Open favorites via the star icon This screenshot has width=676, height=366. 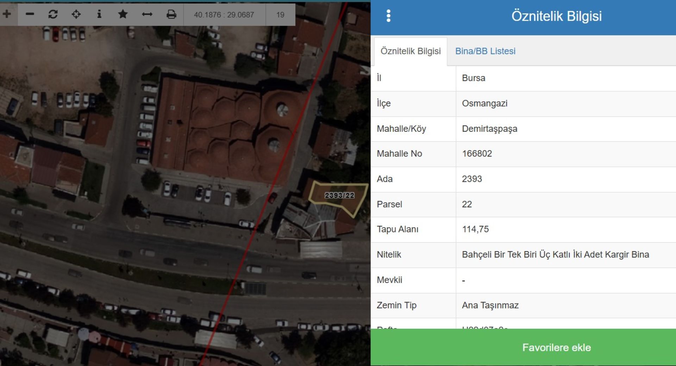(123, 14)
